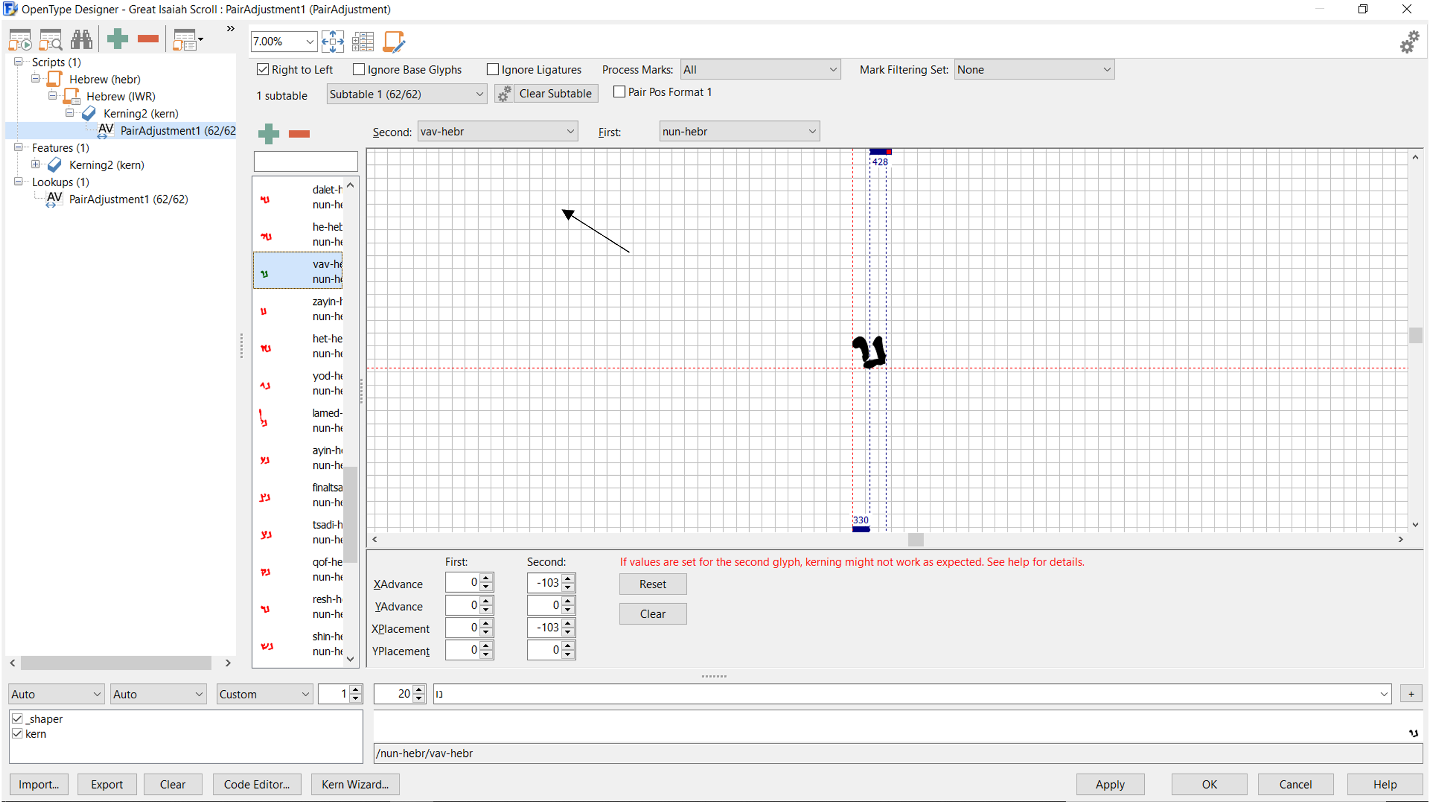Select the lamed nun-hebr pair entry
The image size is (1429, 805).
pyautogui.click(x=298, y=420)
